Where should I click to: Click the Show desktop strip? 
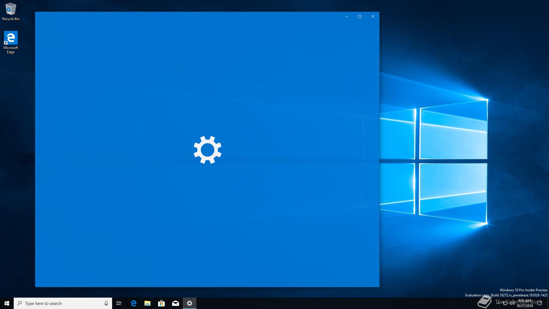(x=548, y=303)
